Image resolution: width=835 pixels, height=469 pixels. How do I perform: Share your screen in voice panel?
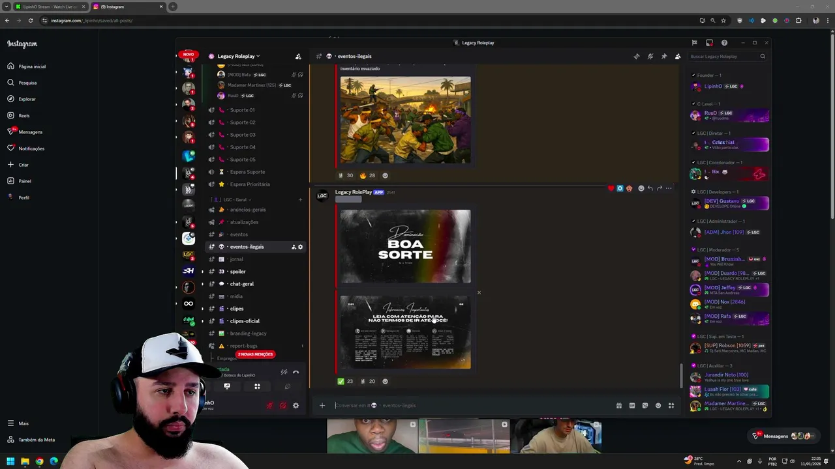click(227, 386)
